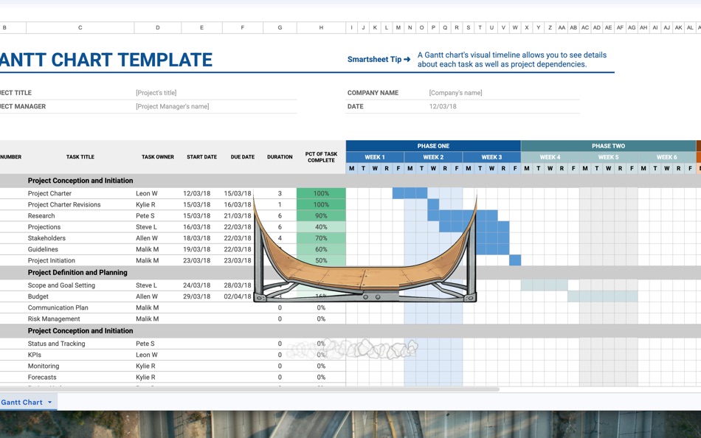
Task: Click the DURATION column heading
Action: click(280, 157)
